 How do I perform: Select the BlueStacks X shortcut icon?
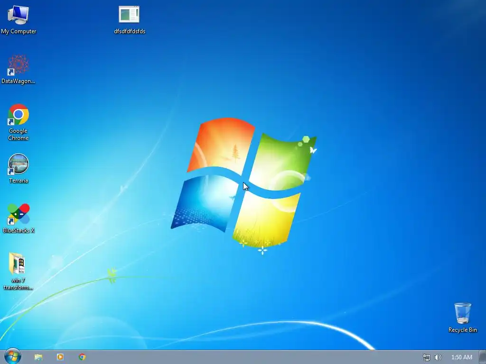pos(19,218)
